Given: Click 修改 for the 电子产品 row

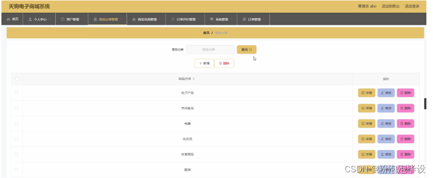Looking at the screenshot, I should click(x=386, y=93).
